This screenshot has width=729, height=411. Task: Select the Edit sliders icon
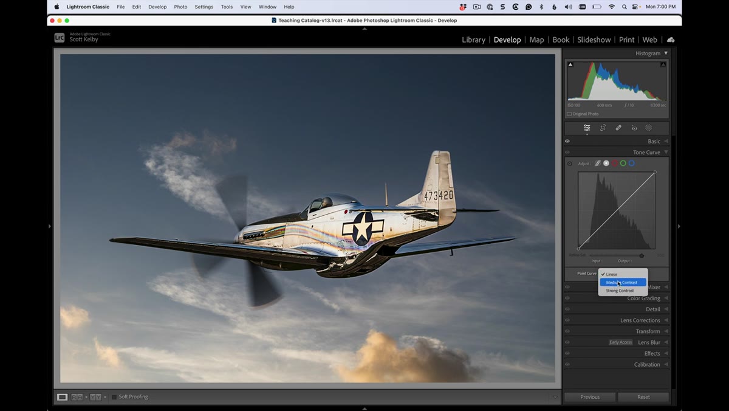pyautogui.click(x=587, y=128)
